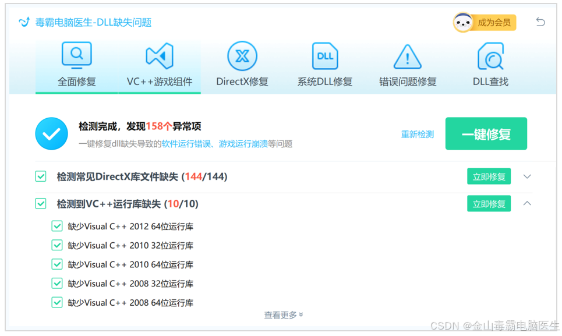Click text 缺少Visual C++ 2008 32位运行库

[130, 284]
